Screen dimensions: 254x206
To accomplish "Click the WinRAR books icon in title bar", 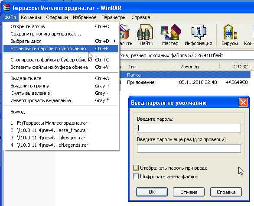I will (7, 7).
